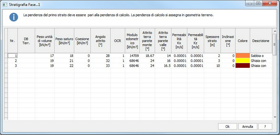Image resolution: width=280 pixels, height=135 pixels.
Task: Select the Attrito terra parete monte header
Action: (x=147, y=40)
